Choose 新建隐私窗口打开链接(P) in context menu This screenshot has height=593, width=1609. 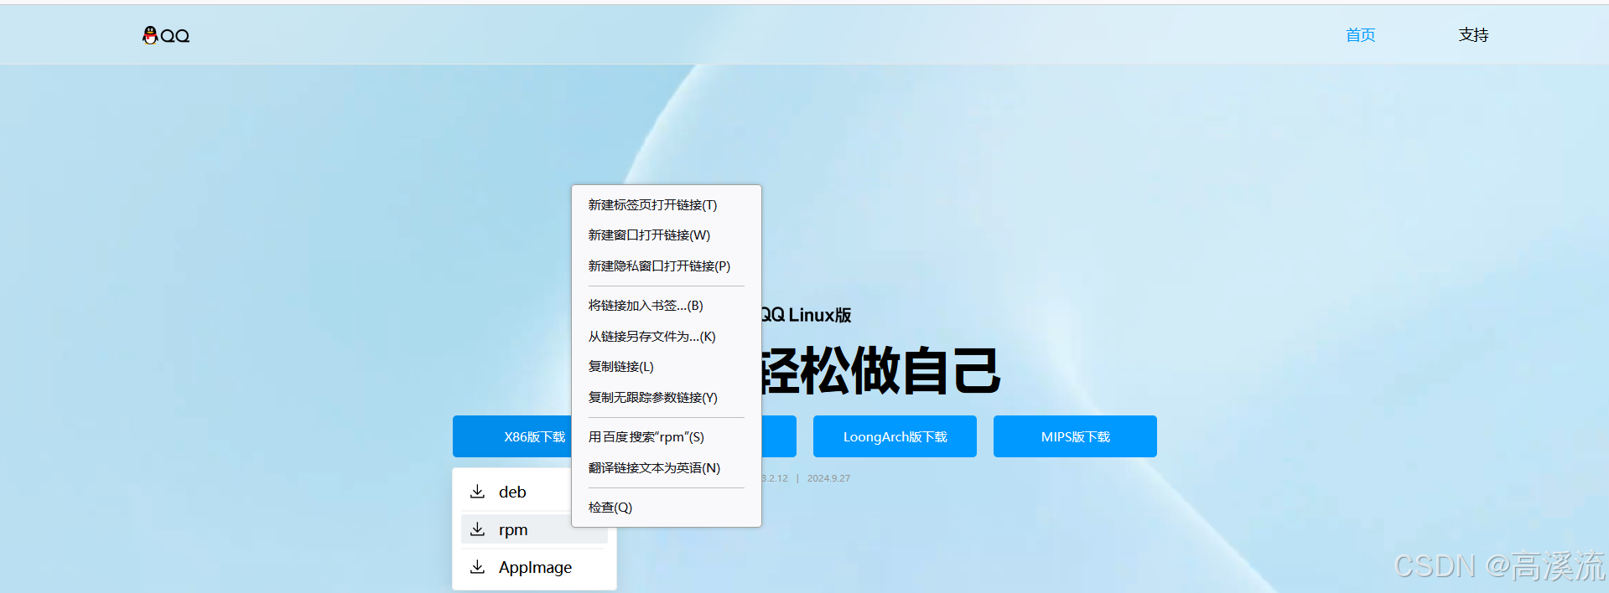pos(667,266)
